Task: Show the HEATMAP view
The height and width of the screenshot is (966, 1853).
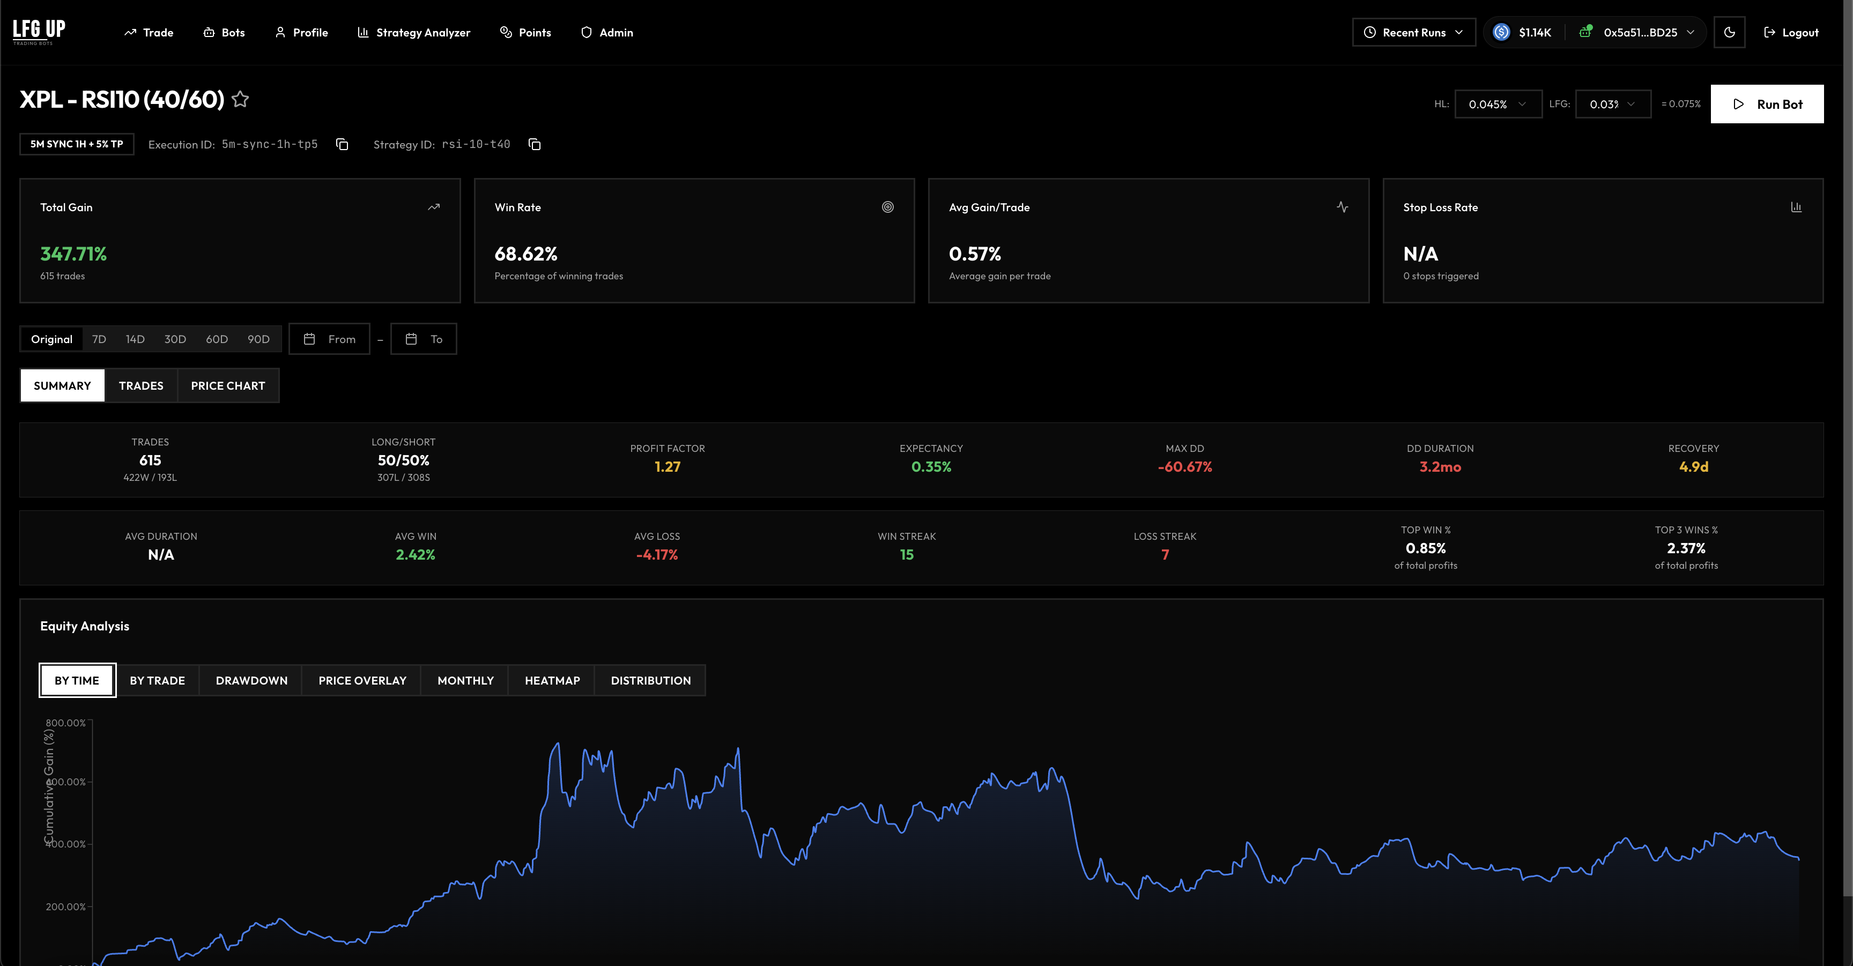Action: pos(552,680)
